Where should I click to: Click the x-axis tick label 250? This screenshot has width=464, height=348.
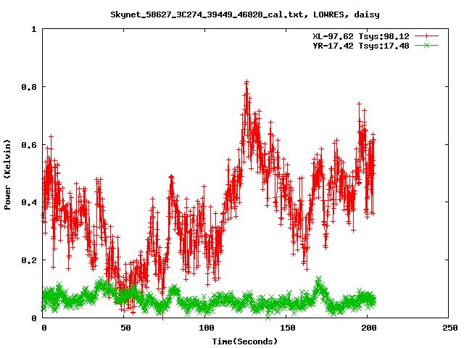(x=450, y=328)
